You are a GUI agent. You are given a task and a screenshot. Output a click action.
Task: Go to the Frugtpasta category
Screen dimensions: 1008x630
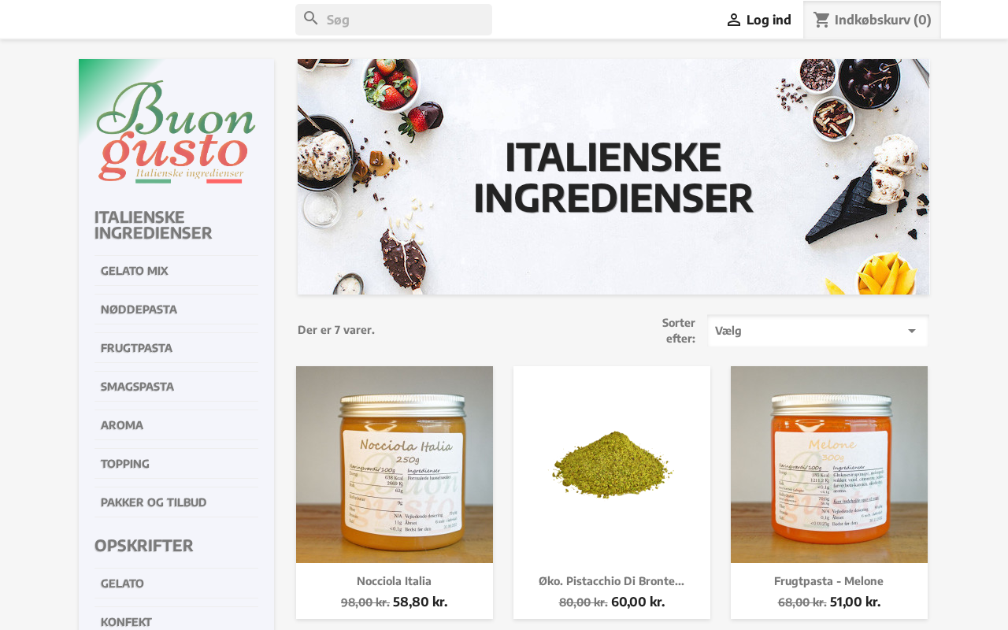click(x=136, y=348)
